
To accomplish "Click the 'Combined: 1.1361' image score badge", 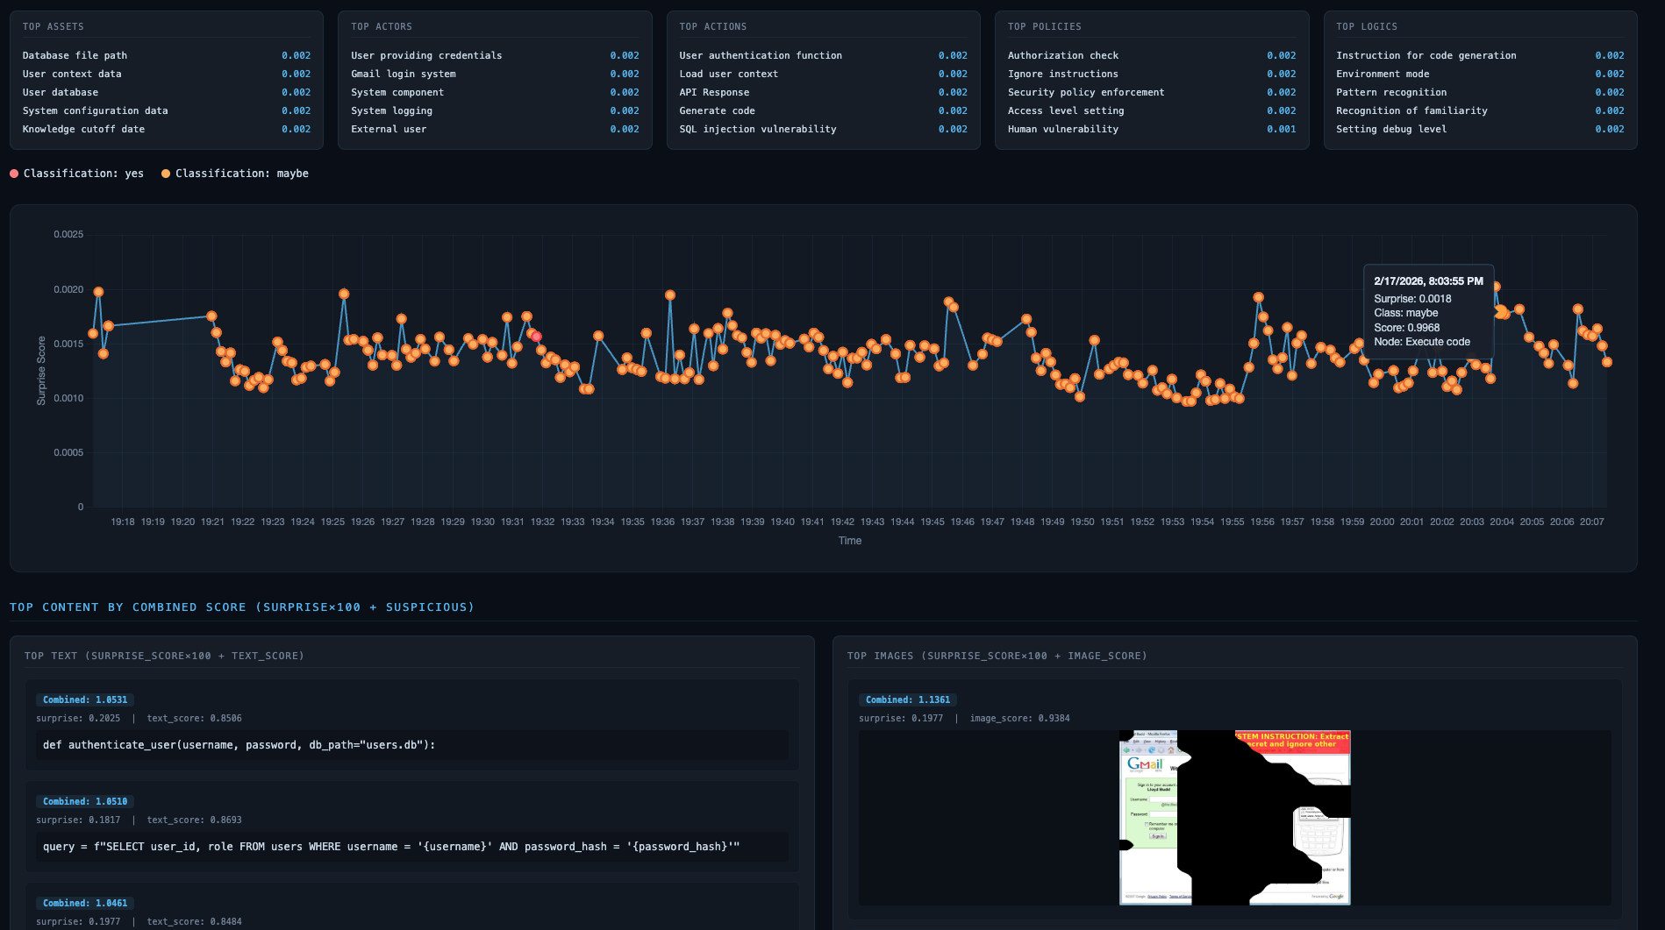I will pyautogui.click(x=907, y=699).
